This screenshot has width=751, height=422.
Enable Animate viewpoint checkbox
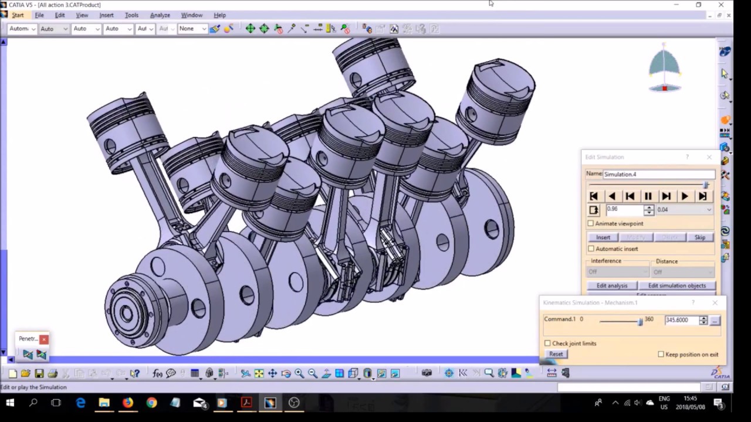pyautogui.click(x=591, y=223)
